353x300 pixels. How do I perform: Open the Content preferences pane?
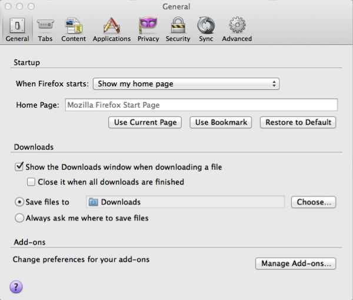[74, 30]
